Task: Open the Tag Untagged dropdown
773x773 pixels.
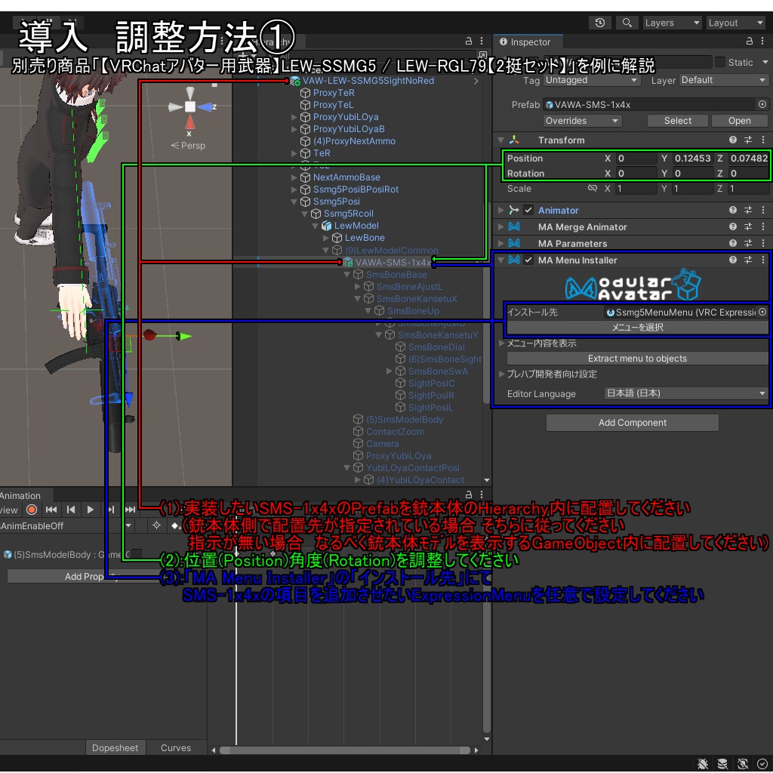Action: pos(592,80)
